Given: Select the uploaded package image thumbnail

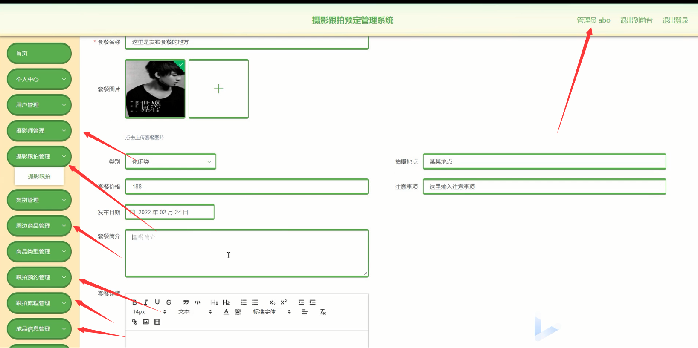Looking at the screenshot, I should coord(155,89).
